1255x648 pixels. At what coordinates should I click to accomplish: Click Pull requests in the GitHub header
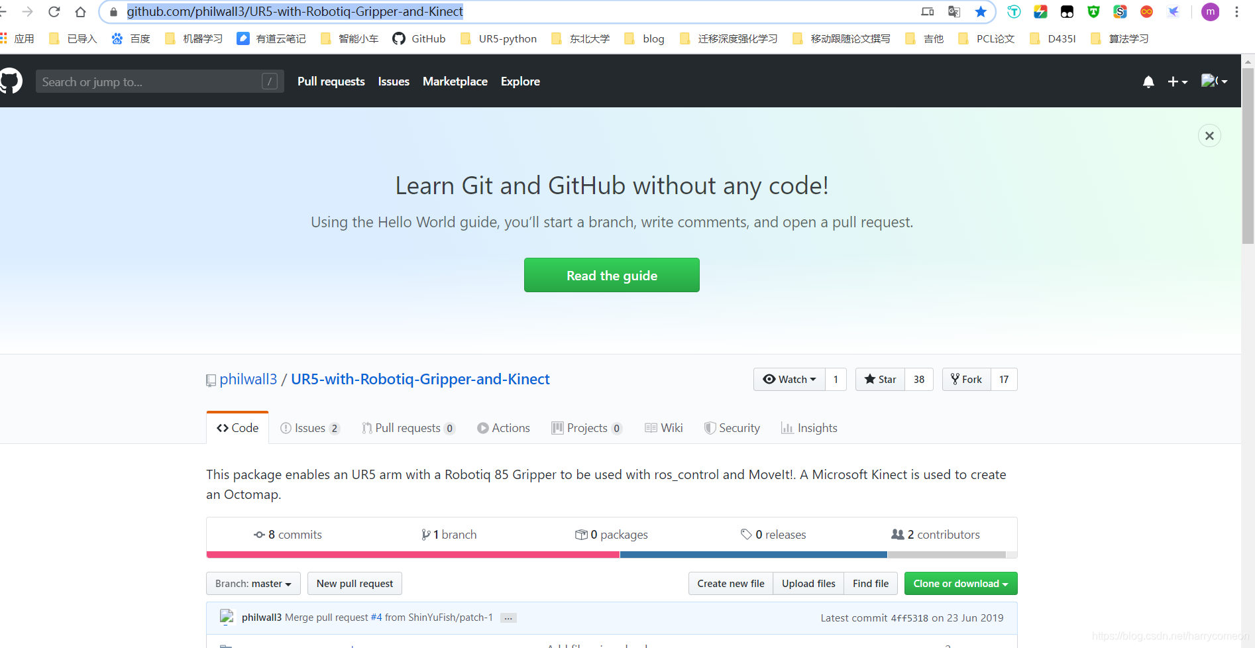pos(331,81)
